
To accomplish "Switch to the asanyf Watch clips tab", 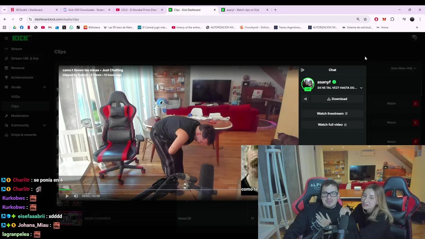I will (244, 10).
